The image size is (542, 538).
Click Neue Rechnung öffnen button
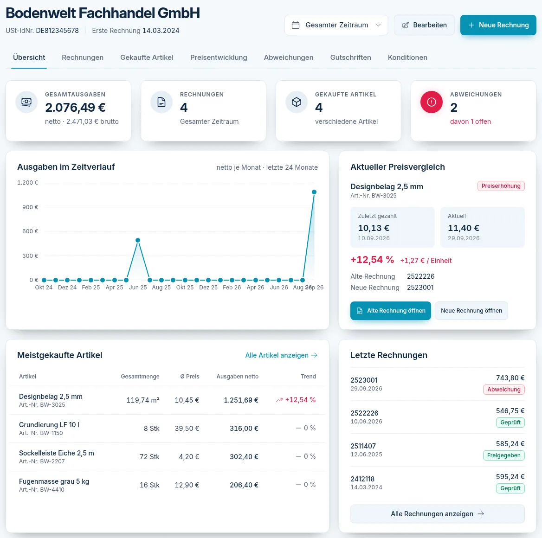[471, 311]
